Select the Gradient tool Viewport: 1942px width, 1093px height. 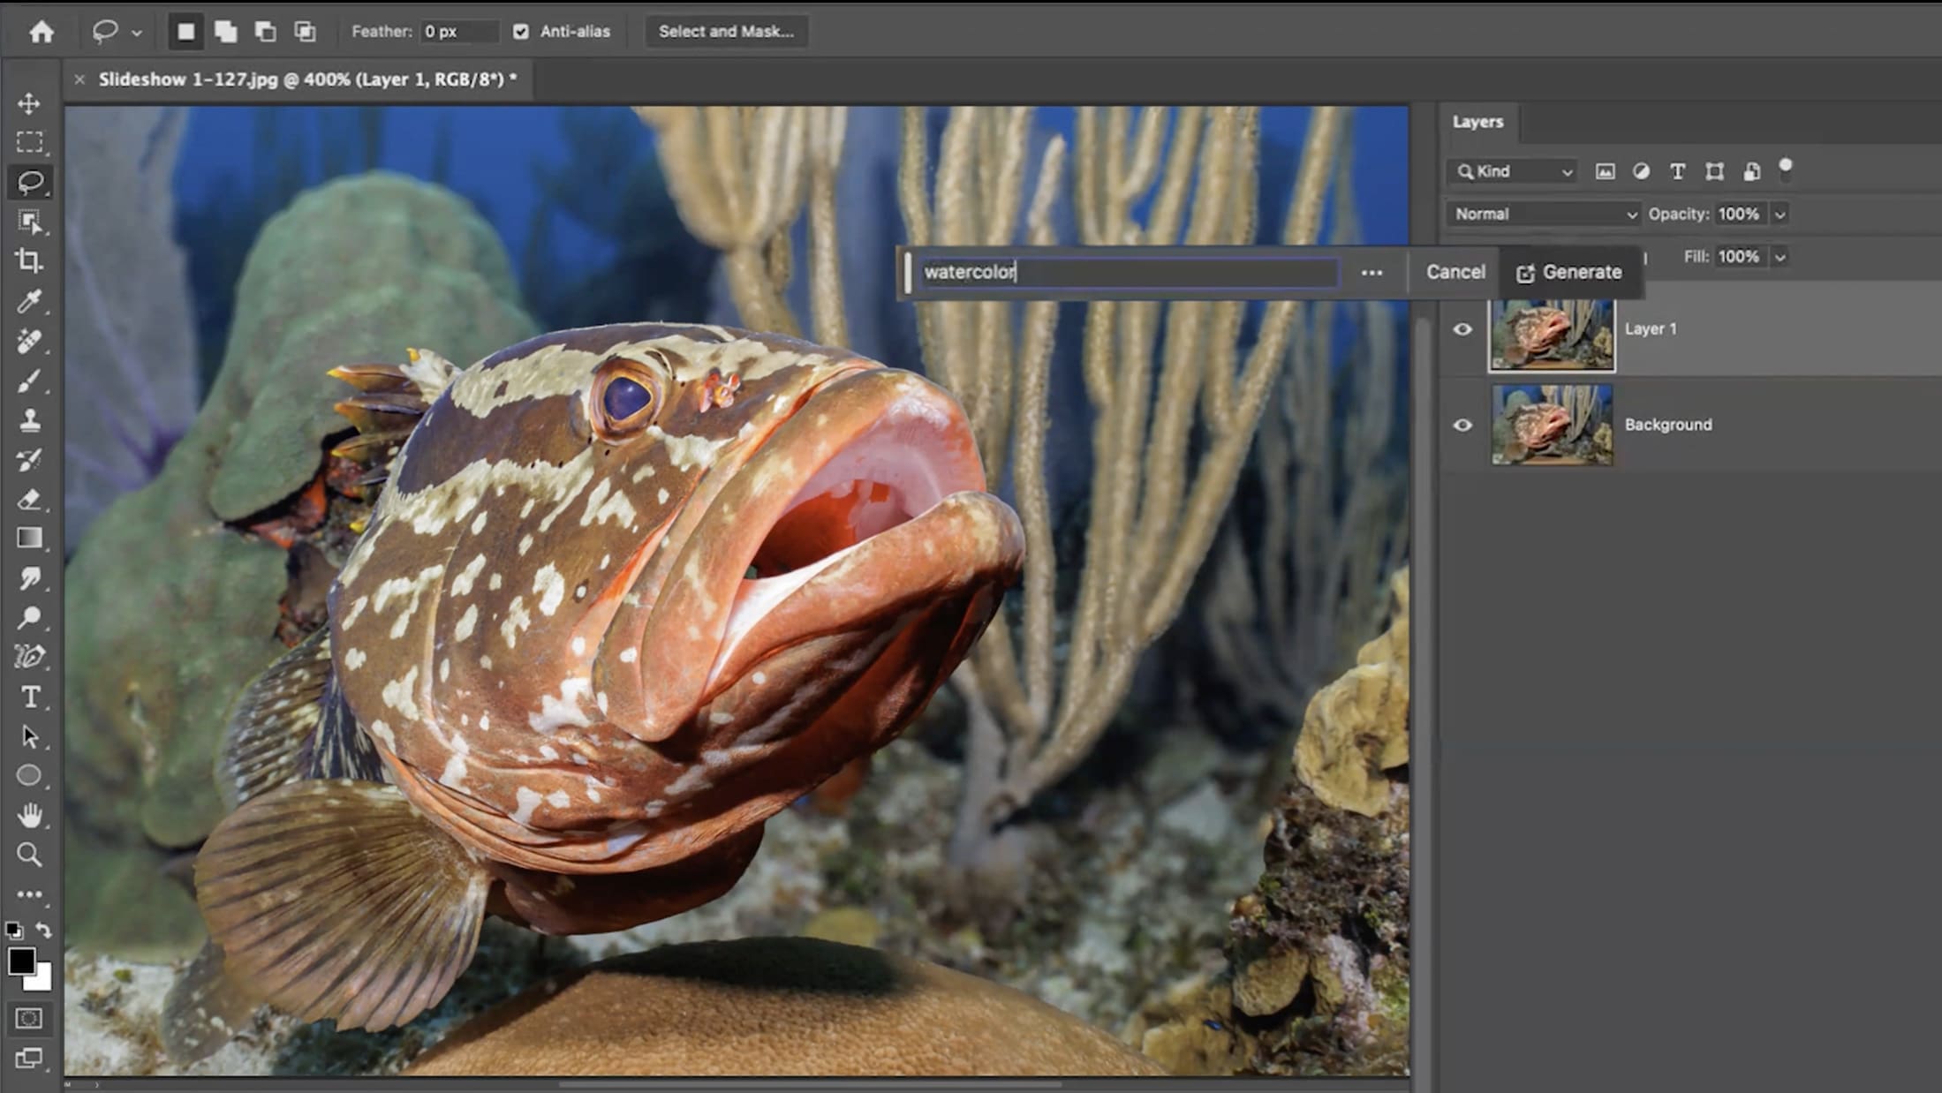point(29,538)
